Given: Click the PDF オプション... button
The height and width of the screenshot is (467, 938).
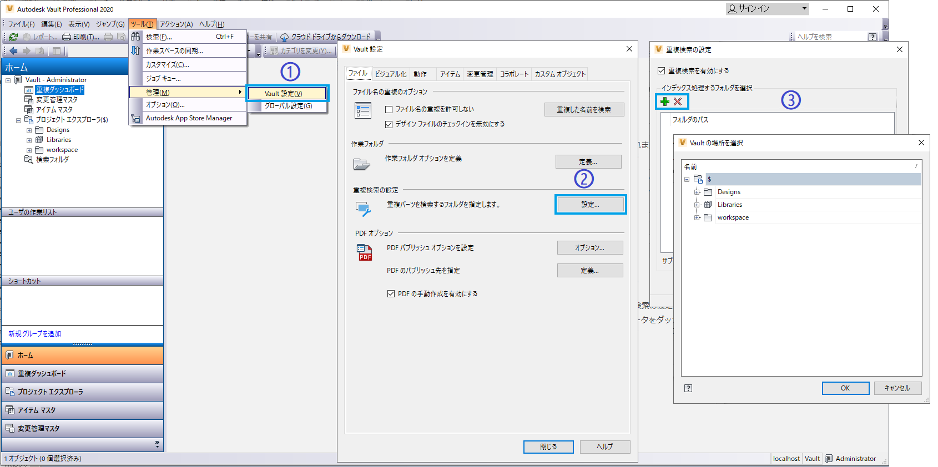Looking at the screenshot, I should (590, 248).
